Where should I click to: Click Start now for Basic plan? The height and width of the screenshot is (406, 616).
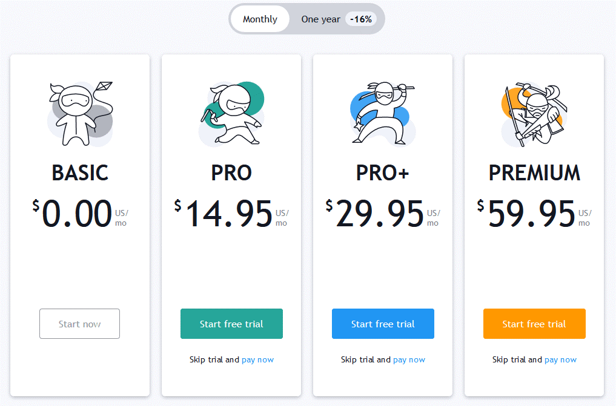[x=80, y=324]
